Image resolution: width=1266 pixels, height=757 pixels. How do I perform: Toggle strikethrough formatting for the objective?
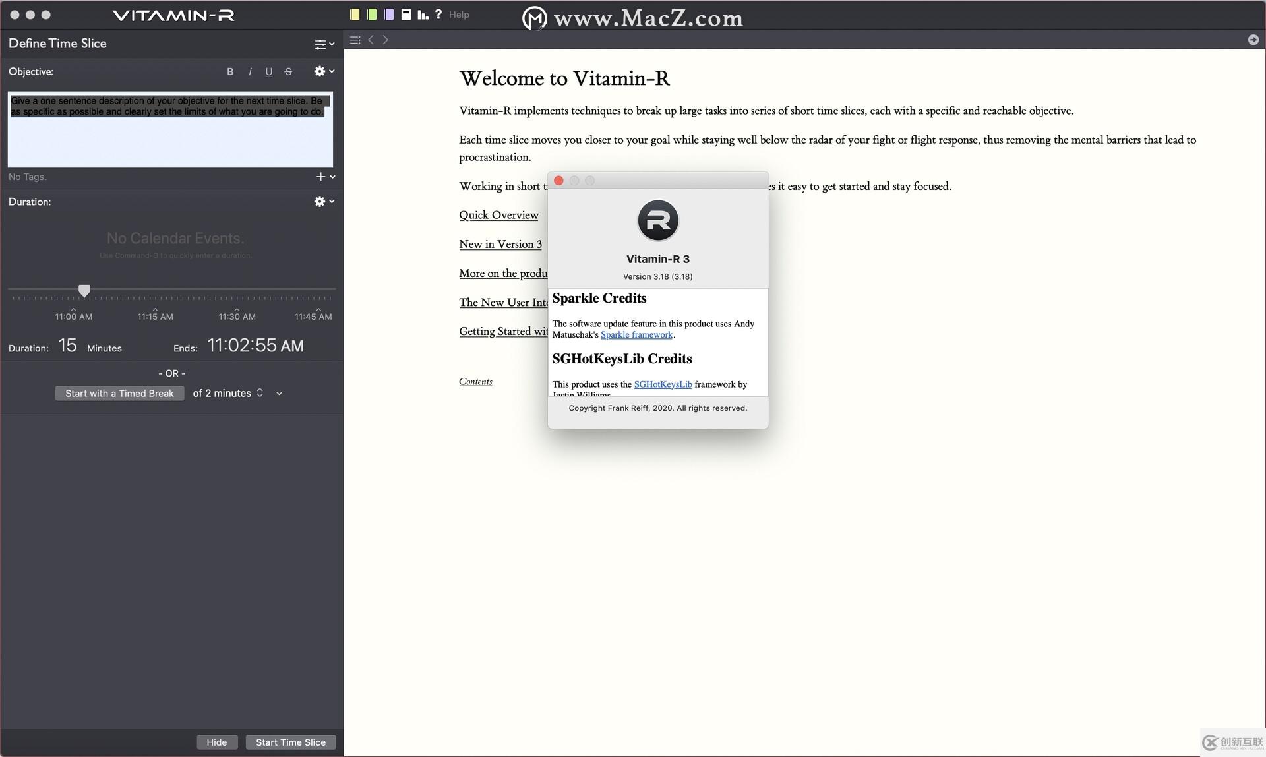point(288,72)
